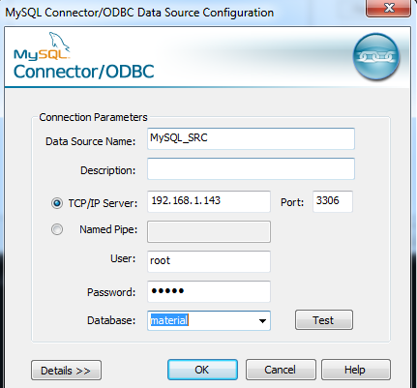Click the MySQL dolphin logo
This screenshot has width=417, height=388.
[x=43, y=46]
